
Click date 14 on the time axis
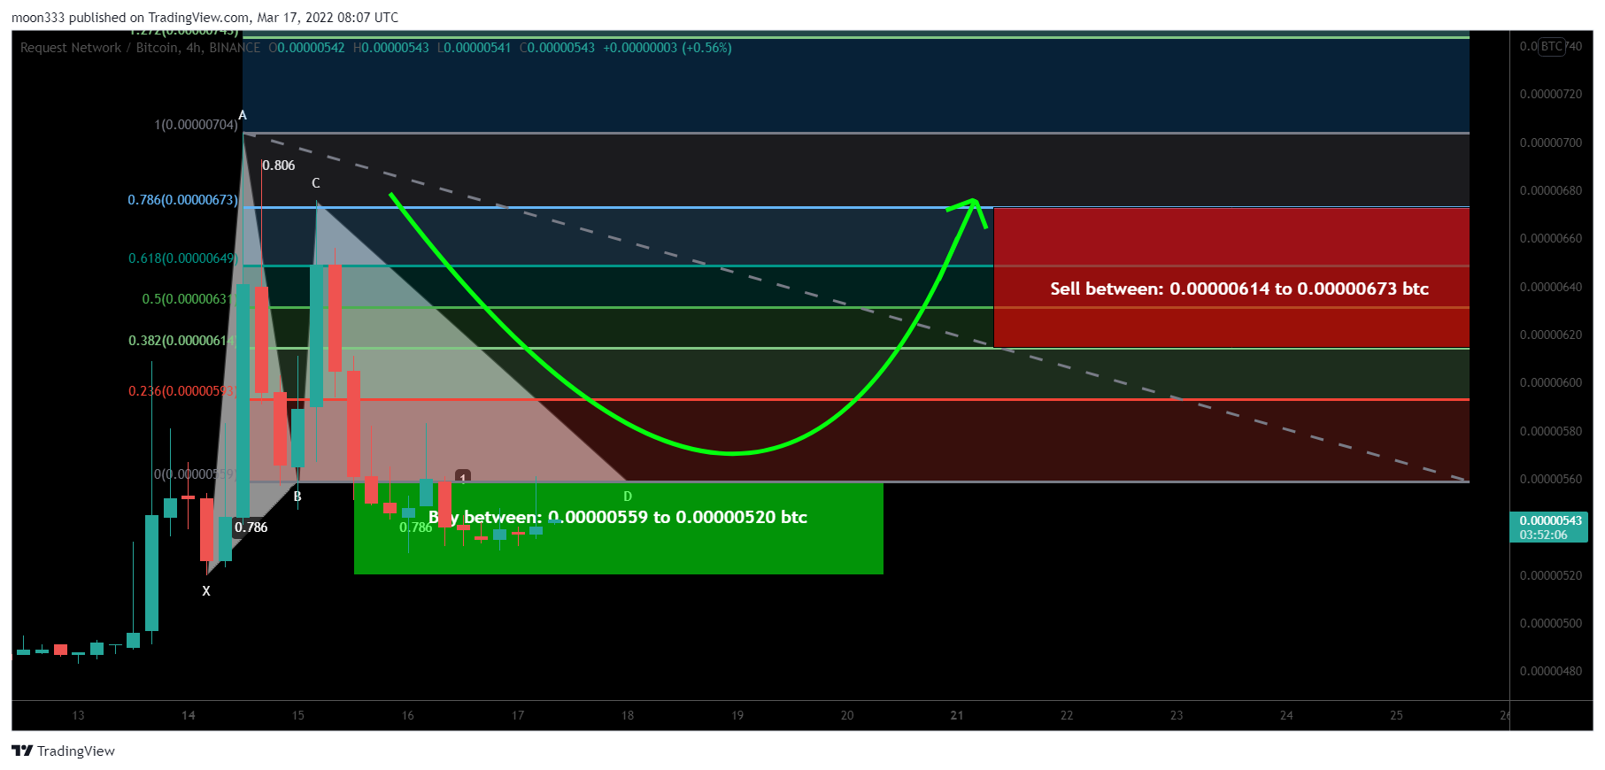coord(189,715)
